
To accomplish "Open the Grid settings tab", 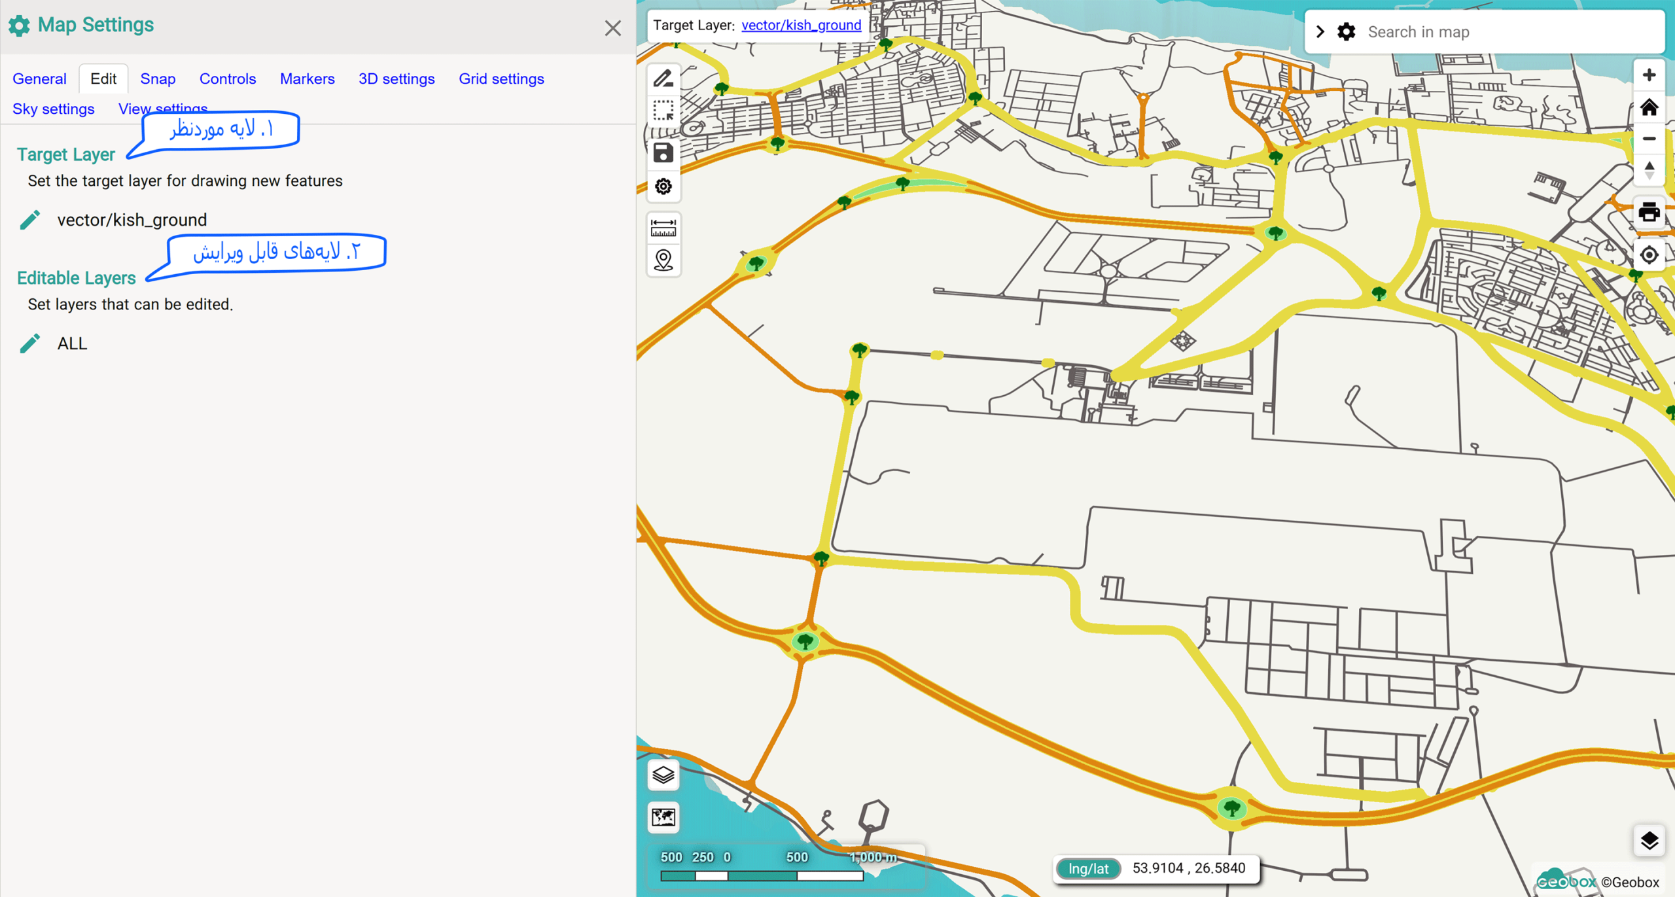I will point(501,79).
